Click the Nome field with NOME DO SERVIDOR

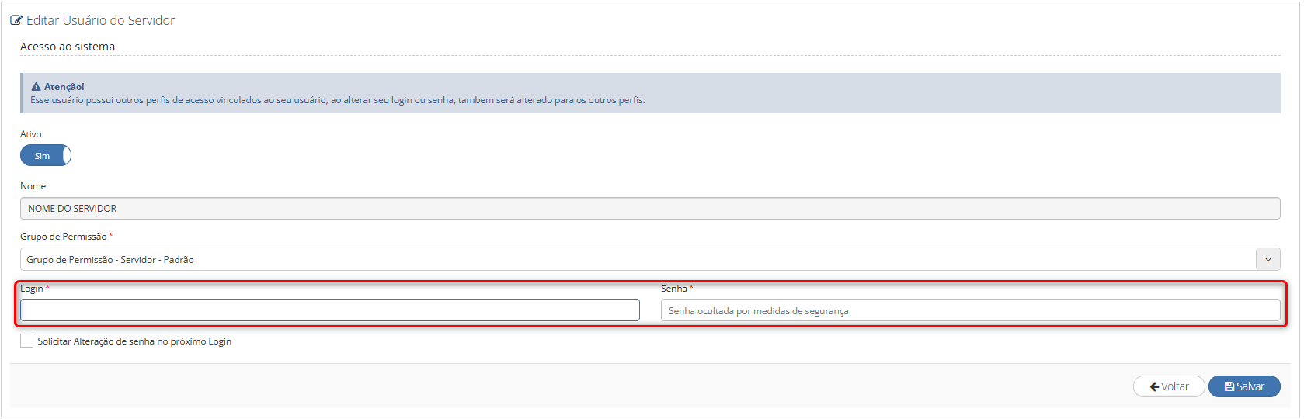[649, 209]
